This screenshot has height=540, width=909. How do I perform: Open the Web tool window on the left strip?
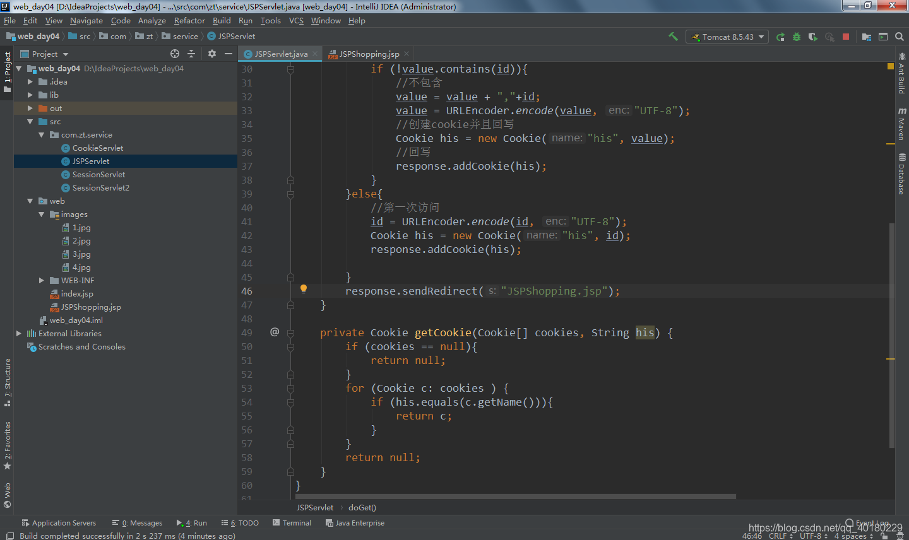[x=7, y=495]
